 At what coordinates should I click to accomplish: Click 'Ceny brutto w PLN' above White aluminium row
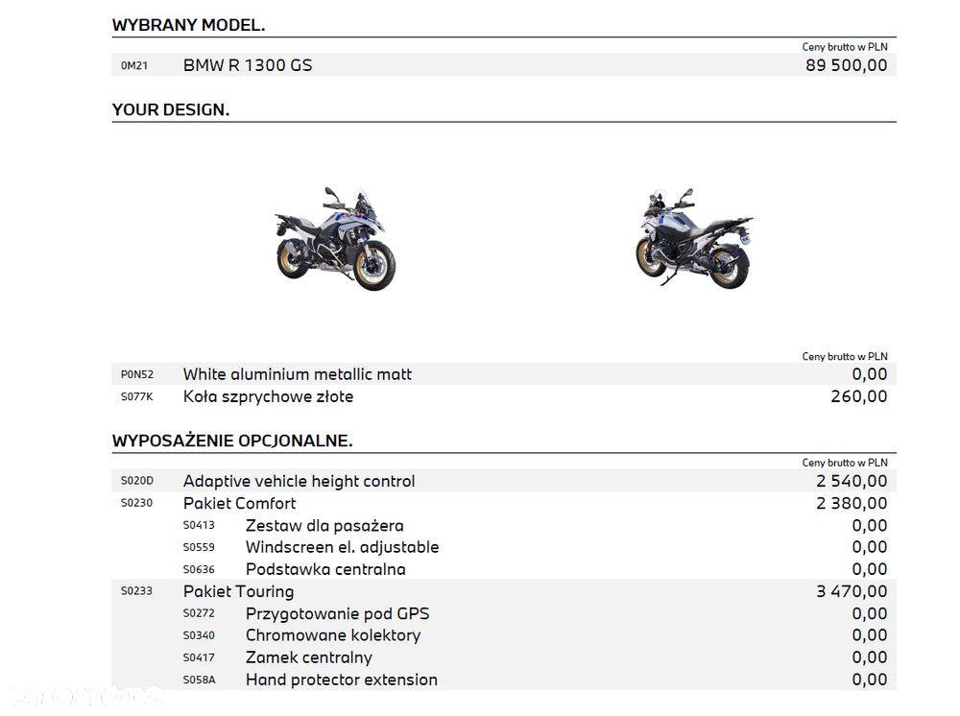click(x=845, y=356)
